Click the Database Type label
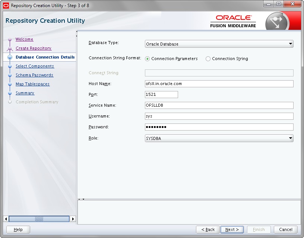This screenshot has width=304, height=238. [104, 43]
